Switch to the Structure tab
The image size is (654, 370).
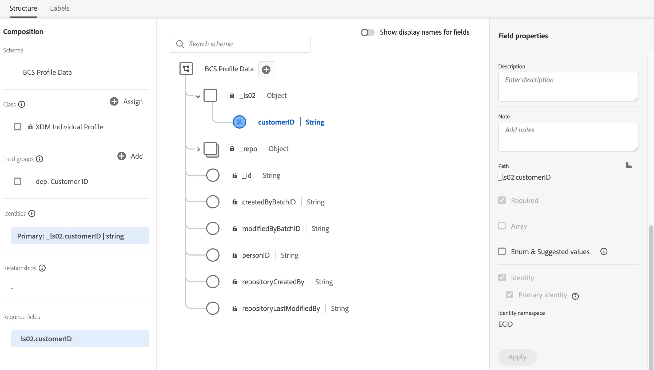tap(23, 8)
